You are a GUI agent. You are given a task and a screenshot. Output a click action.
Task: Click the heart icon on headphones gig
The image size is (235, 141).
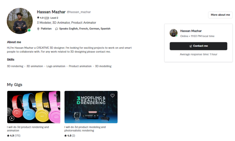pyautogui.click(x=55, y=96)
